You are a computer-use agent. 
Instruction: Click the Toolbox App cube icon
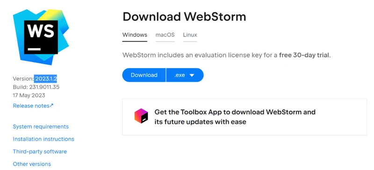(141, 116)
